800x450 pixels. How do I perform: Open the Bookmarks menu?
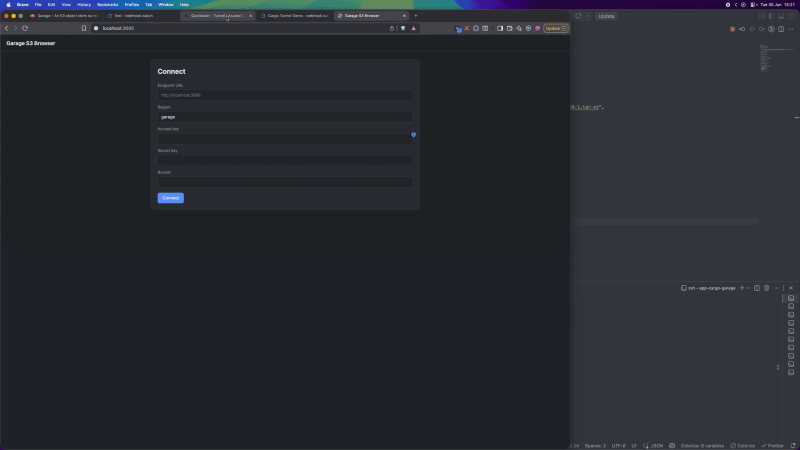tap(107, 4)
